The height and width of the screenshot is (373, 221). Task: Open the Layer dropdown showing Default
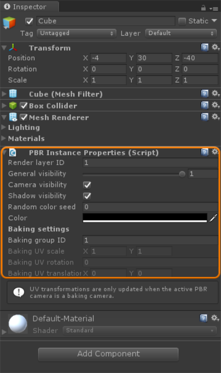(181, 33)
